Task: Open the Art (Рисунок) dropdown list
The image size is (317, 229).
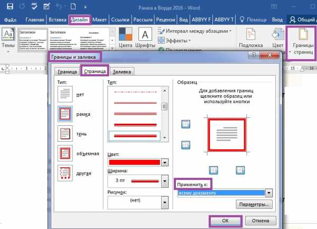Action: coord(165,201)
